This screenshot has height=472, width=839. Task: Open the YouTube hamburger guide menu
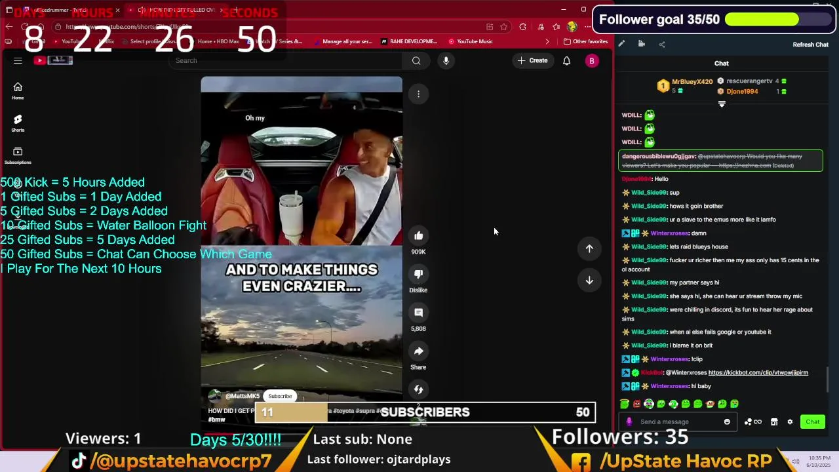18,60
